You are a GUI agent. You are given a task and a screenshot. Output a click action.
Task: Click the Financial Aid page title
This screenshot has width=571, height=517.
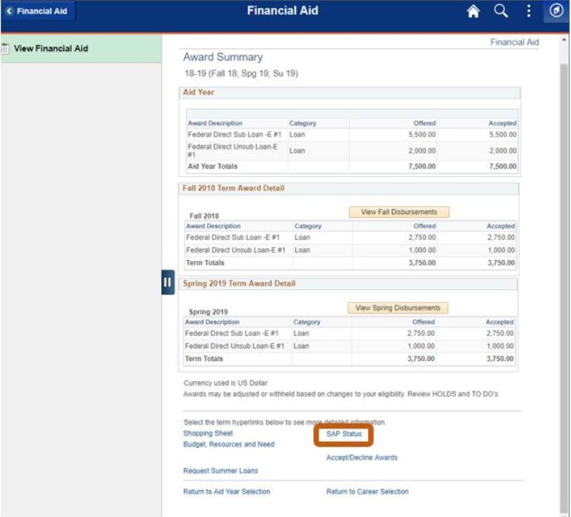[283, 10]
